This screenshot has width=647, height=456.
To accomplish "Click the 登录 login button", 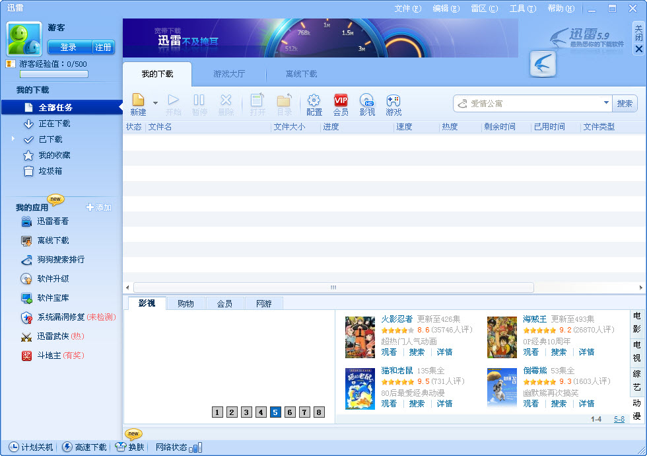I will pyautogui.click(x=67, y=47).
